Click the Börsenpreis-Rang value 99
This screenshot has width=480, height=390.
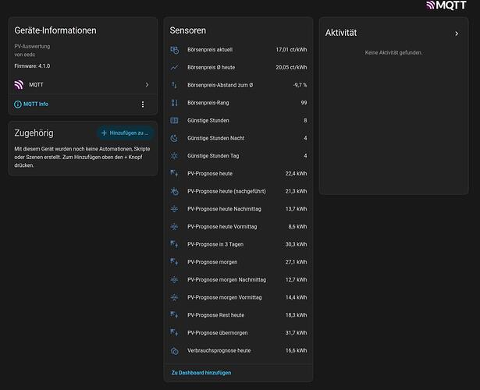(x=304, y=103)
